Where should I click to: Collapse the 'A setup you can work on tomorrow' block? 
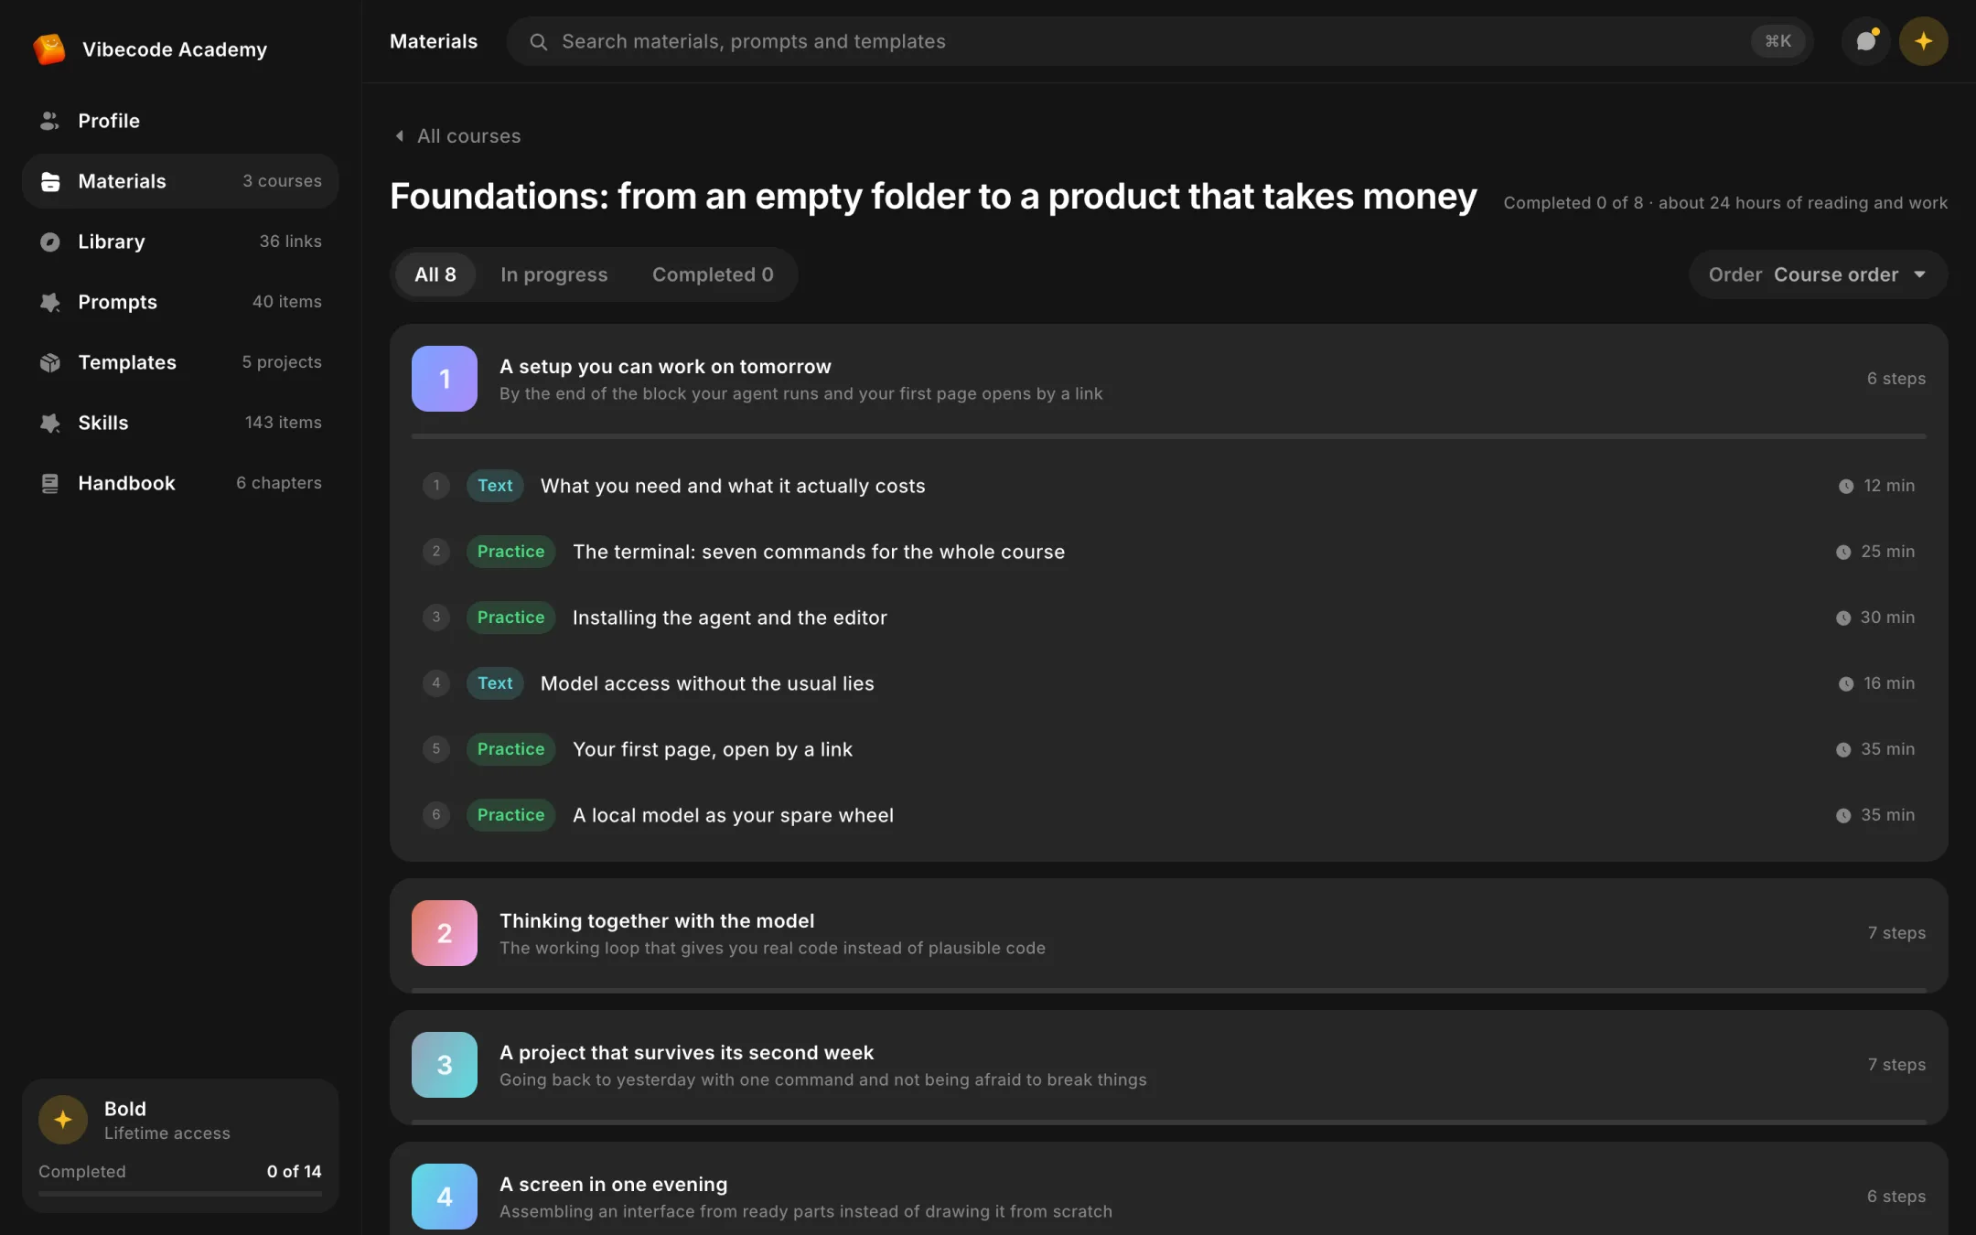pyautogui.click(x=1169, y=379)
